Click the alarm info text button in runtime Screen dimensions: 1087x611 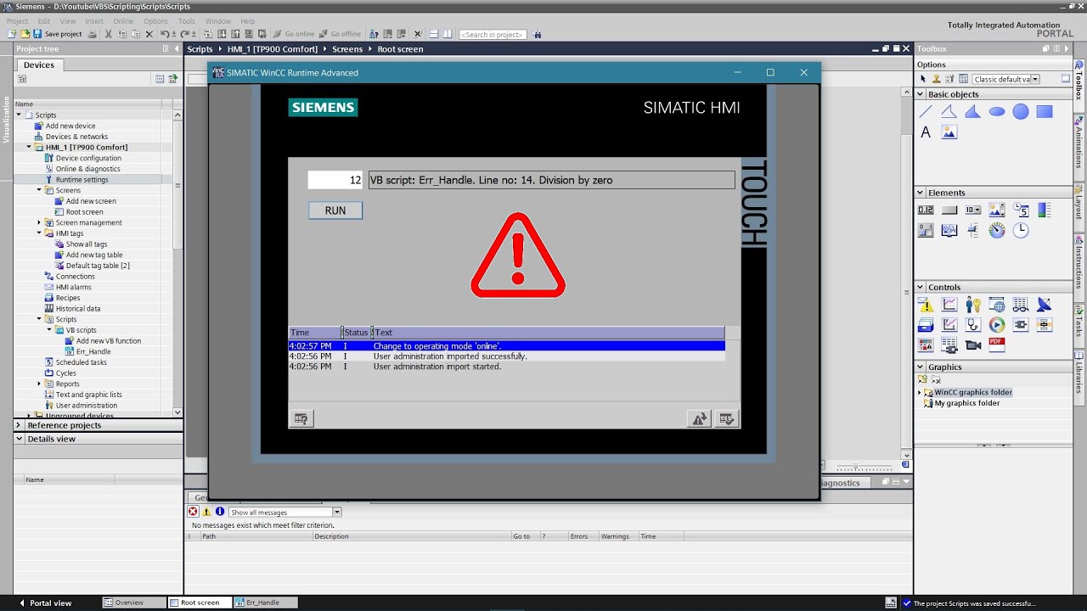coord(301,418)
